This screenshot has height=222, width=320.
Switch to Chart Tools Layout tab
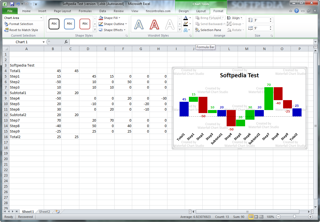pyautogui.click(x=201, y=11)
